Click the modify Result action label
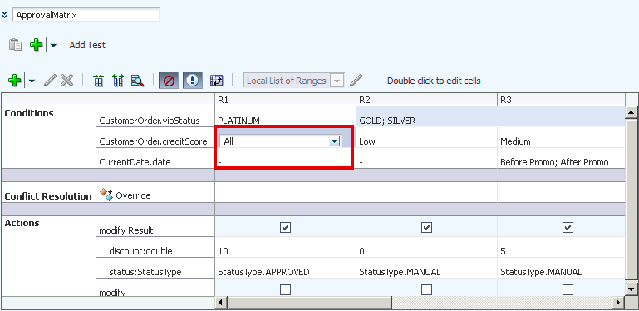 click(126, 230)
